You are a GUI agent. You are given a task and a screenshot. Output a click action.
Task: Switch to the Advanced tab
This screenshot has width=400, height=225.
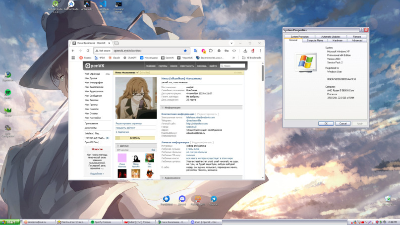357,40
